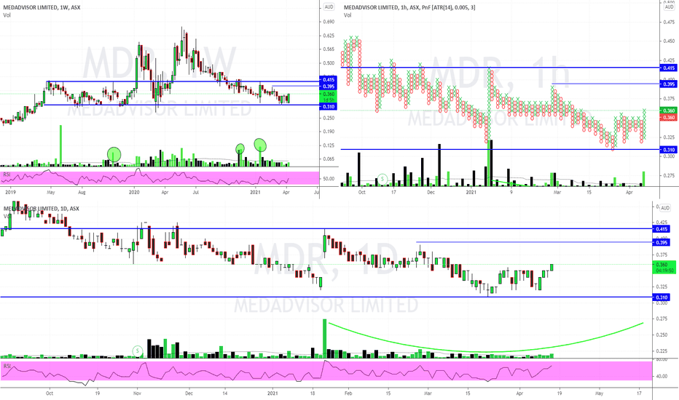Click the 40.00 RSI scale value on the daily chart
Viewport: 679px width, 400px height.
662,376
